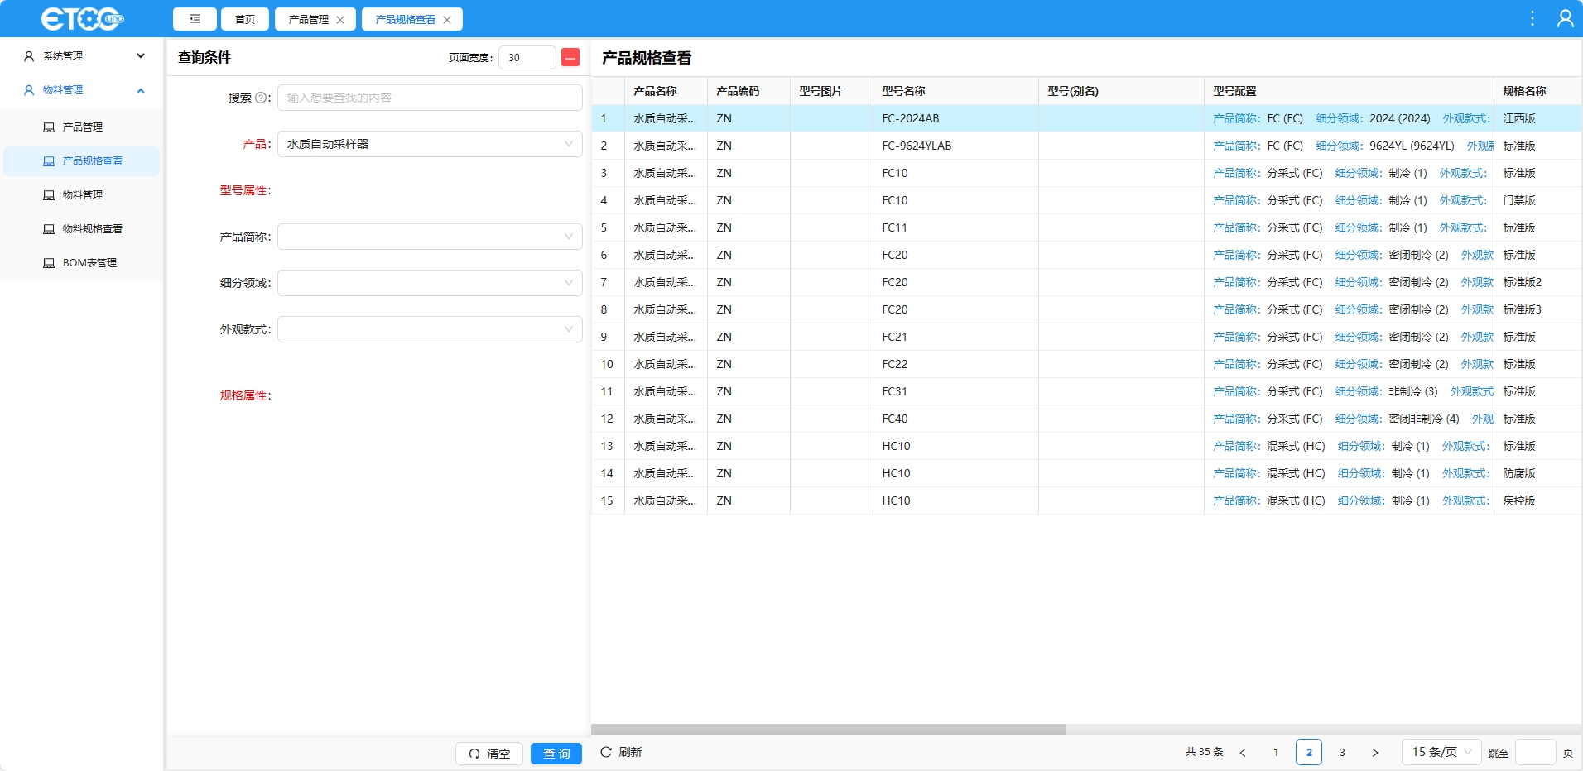Screen dimensions: 1583x771
Task: Open 产品规格查看 in the sidebar
Action: 82,161
